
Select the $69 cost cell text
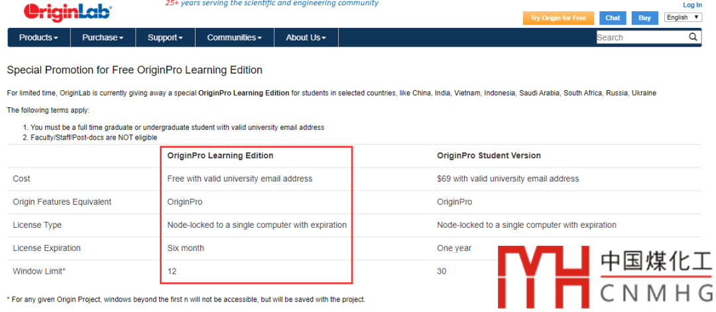pyautogui.click(x=507, y=179)
